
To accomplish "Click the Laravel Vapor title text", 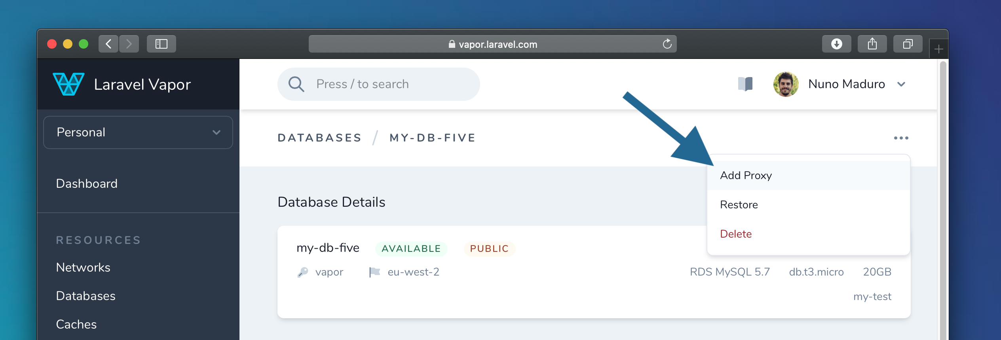I will (142, 84).
